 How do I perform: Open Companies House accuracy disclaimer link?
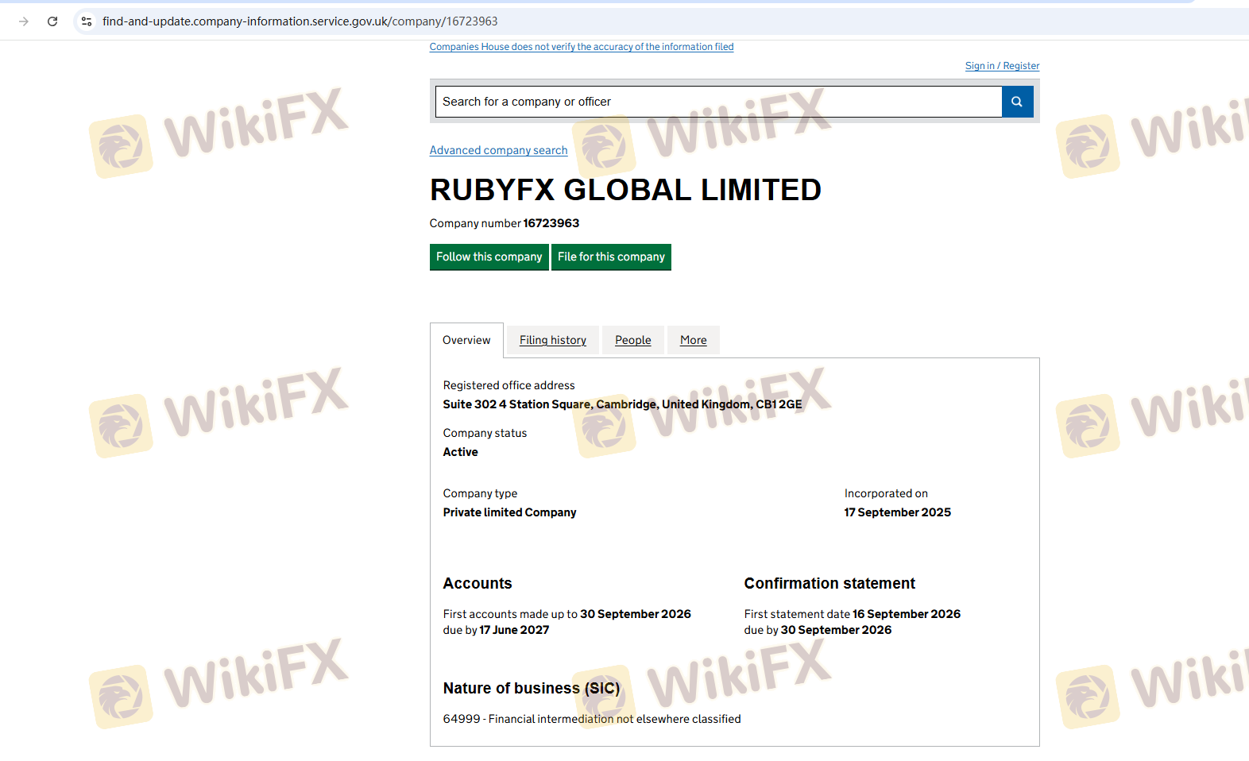[581, 47]
